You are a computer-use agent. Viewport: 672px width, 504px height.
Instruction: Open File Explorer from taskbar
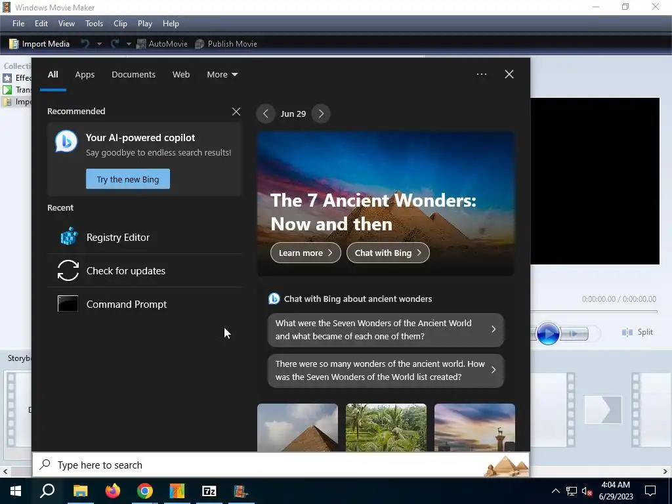tap(80, 491)
